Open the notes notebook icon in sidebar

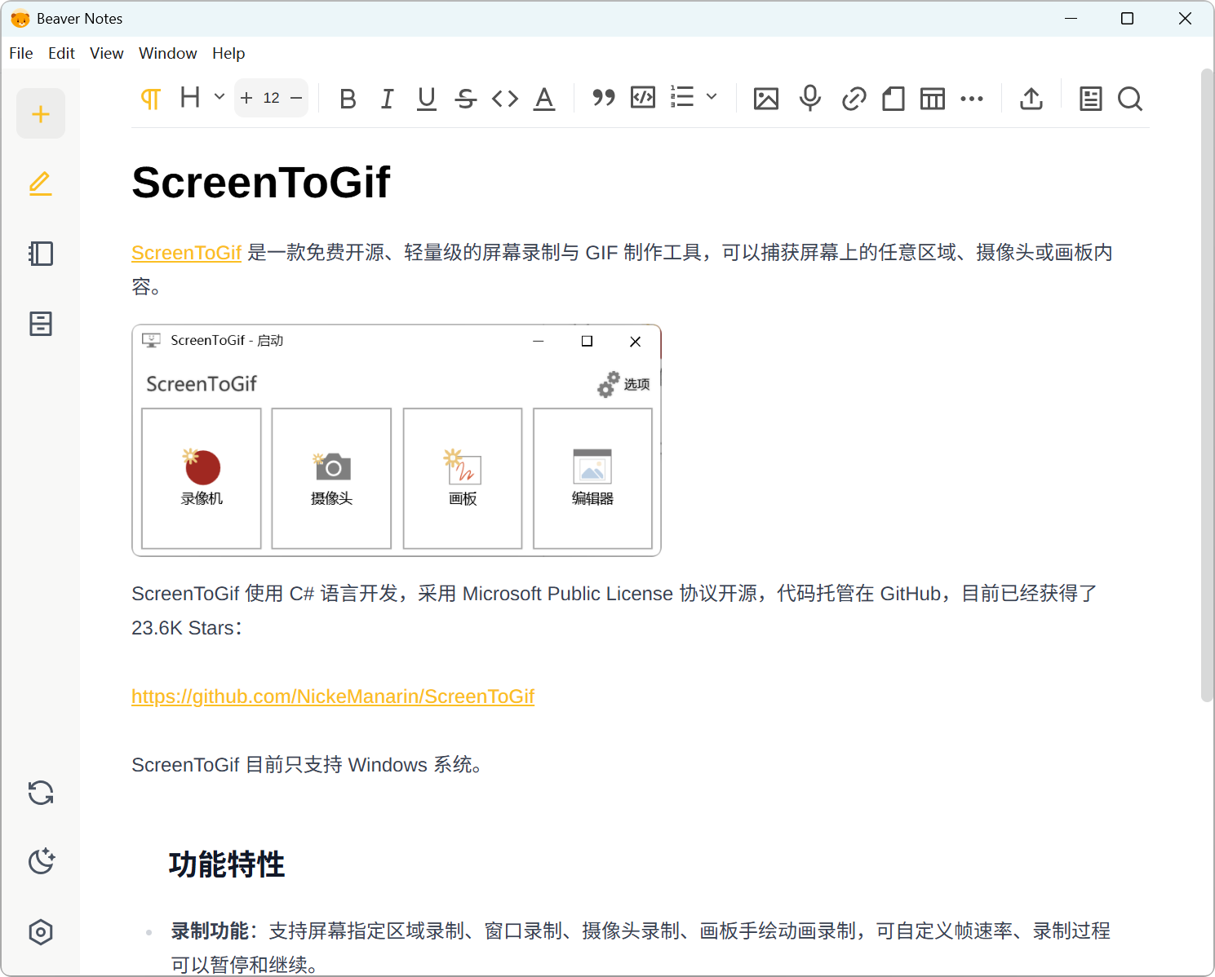pyautogui.click(x=41, y=254)
